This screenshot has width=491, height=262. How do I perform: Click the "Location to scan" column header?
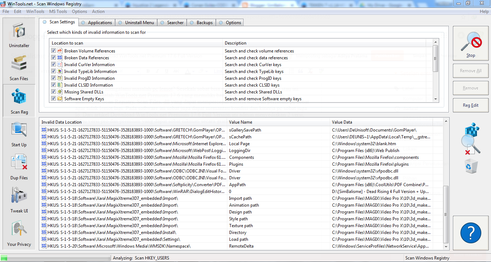pyautogui.click(x=136, y=43)
